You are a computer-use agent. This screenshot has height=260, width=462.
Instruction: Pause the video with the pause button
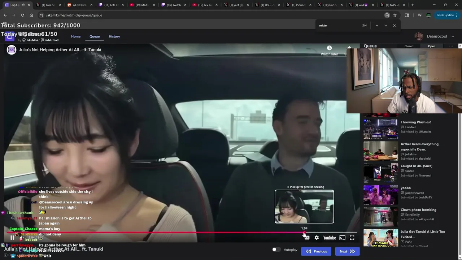point(12,238)
